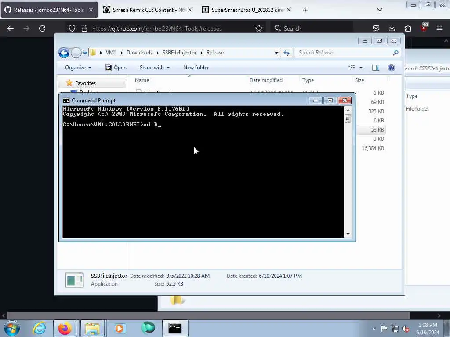Open Explorer help icon
The image size is (450, 337).
pos(392,68)
